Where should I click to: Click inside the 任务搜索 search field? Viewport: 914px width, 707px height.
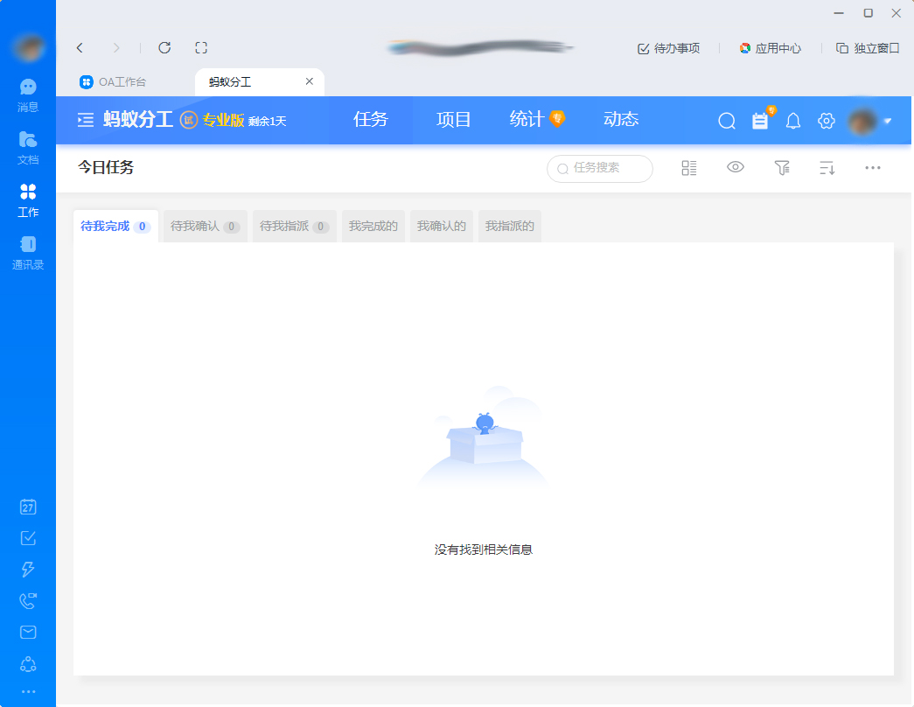(x=599, y=168)
